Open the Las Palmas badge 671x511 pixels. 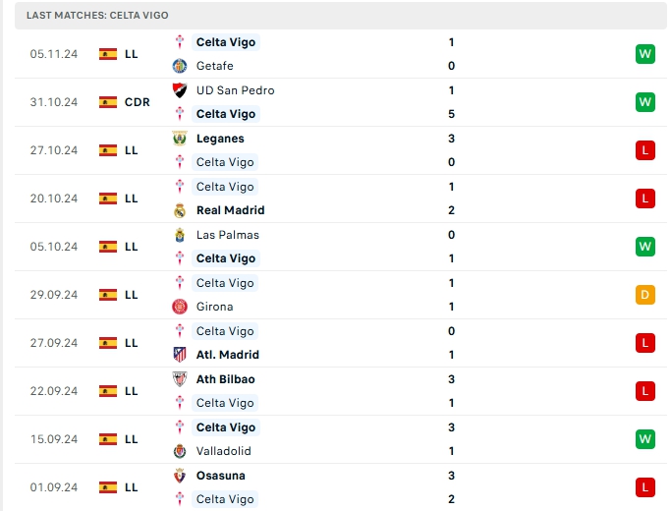(x=179, y=235)
